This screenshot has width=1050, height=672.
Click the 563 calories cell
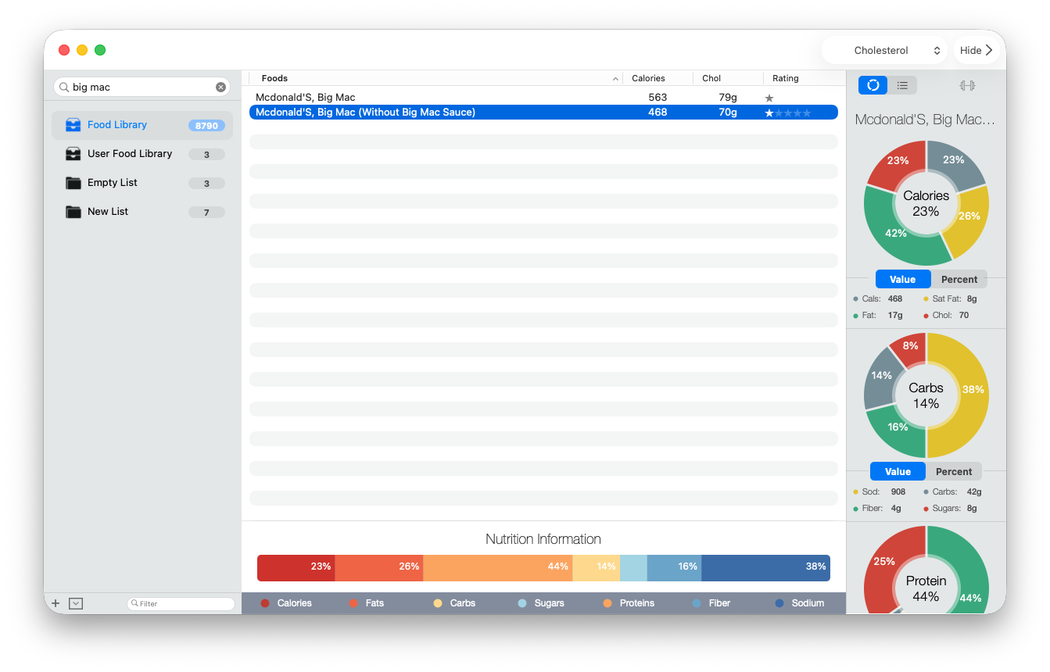click(x=658, y=98)
